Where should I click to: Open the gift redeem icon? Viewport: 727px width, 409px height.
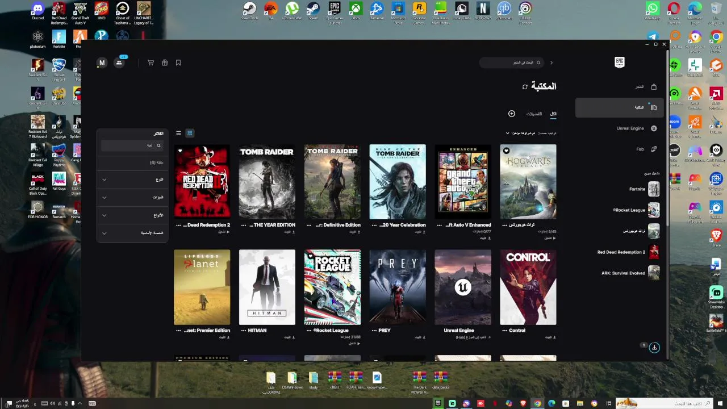click(165, 63)
